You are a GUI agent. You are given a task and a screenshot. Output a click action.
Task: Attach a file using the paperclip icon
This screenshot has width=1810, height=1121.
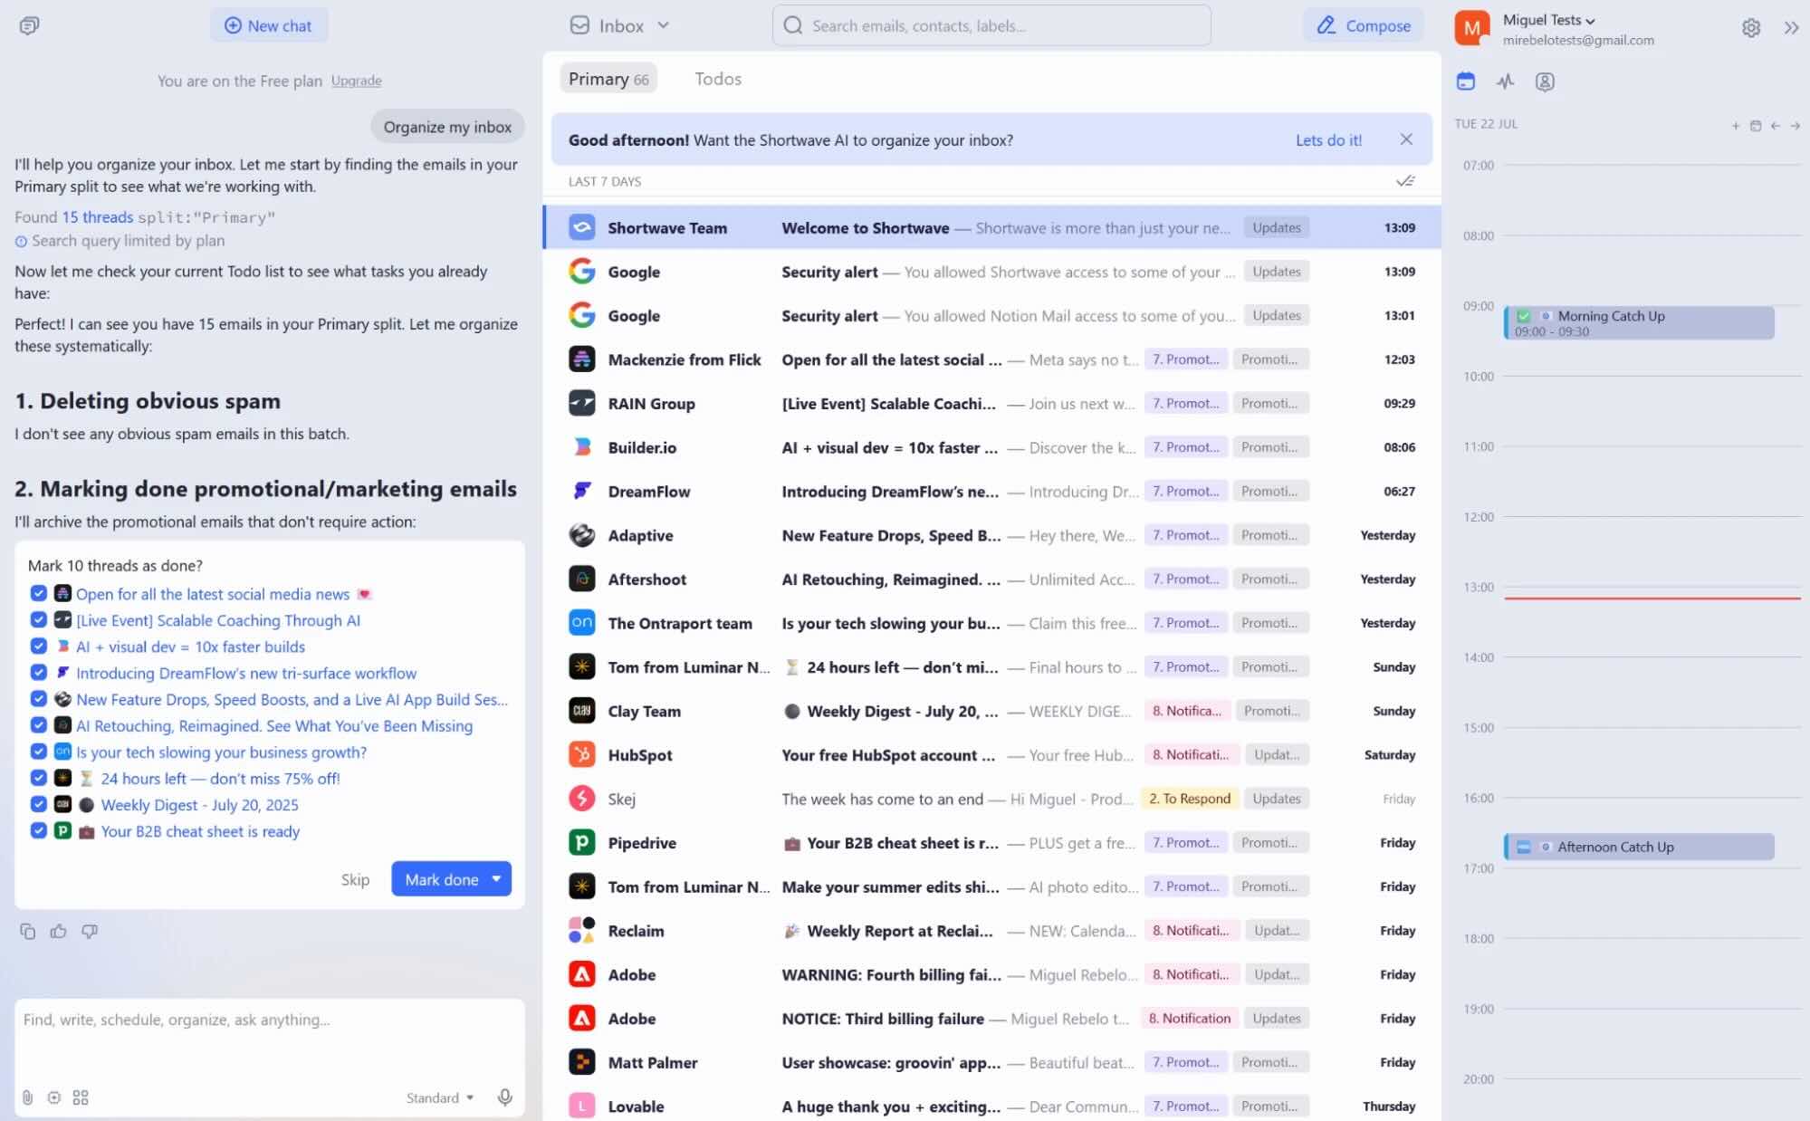(27, 1097)
